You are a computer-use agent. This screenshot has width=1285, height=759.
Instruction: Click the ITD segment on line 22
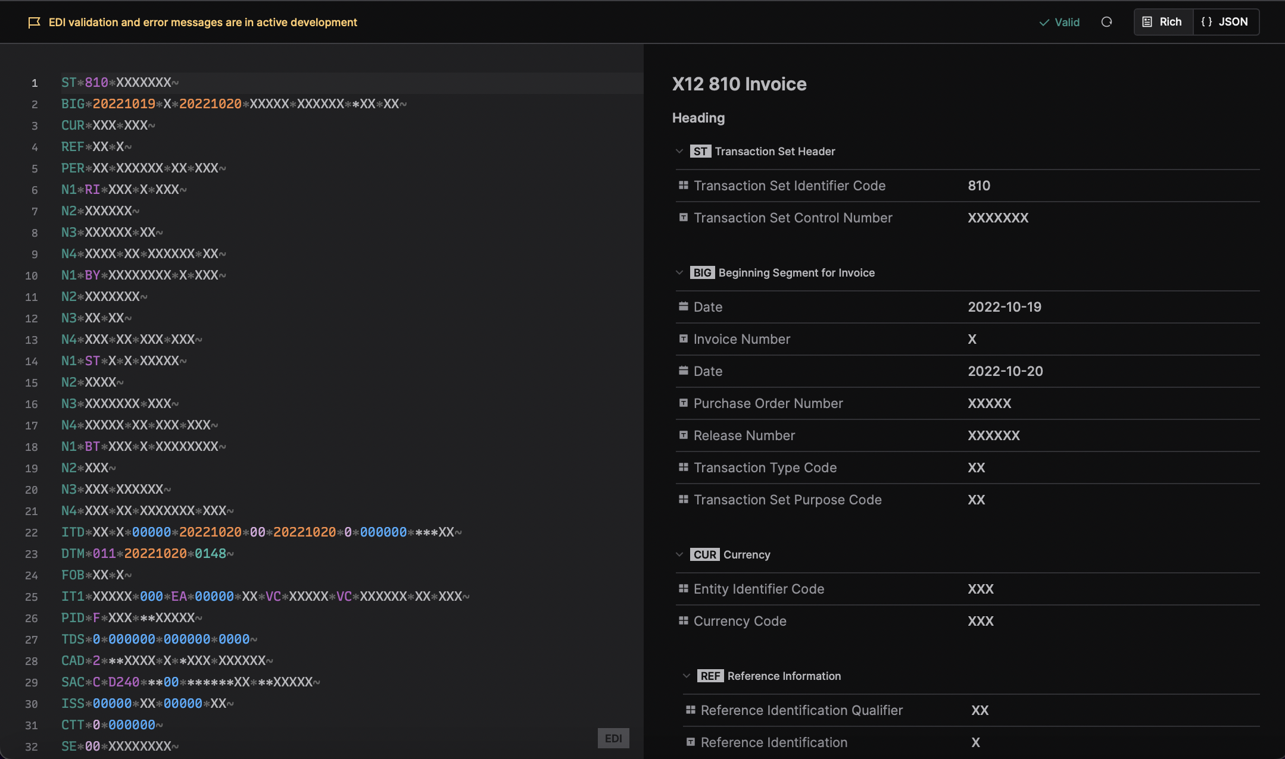click(261, 532)
